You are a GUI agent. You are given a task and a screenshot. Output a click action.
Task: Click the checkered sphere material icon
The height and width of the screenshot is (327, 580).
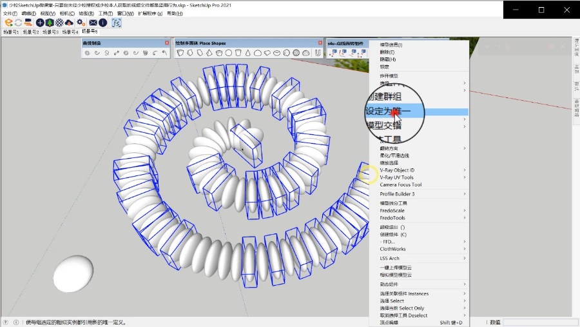point(59,23)
